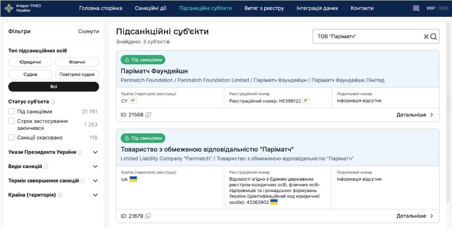The height and width of the screenshot is (232, 452).
Task: Select Юридичні entity type filter
Action: 30,62
